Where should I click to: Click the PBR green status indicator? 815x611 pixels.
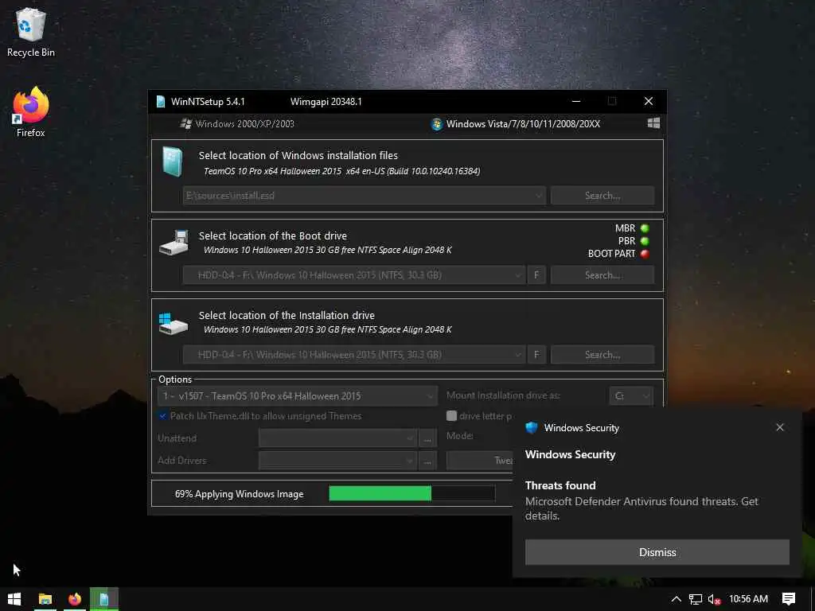coord(645,241)
